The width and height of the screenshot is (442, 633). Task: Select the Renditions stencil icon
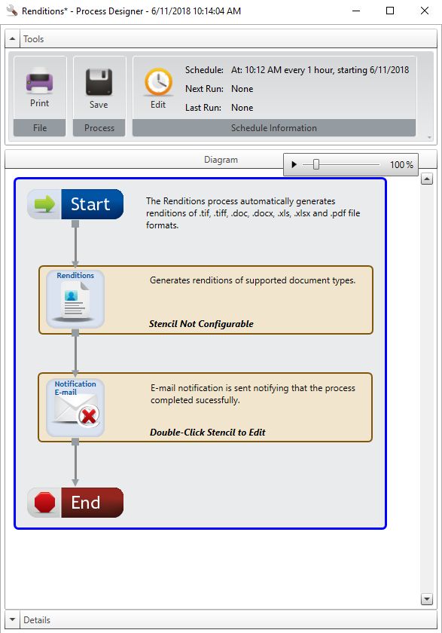[75, 299]
